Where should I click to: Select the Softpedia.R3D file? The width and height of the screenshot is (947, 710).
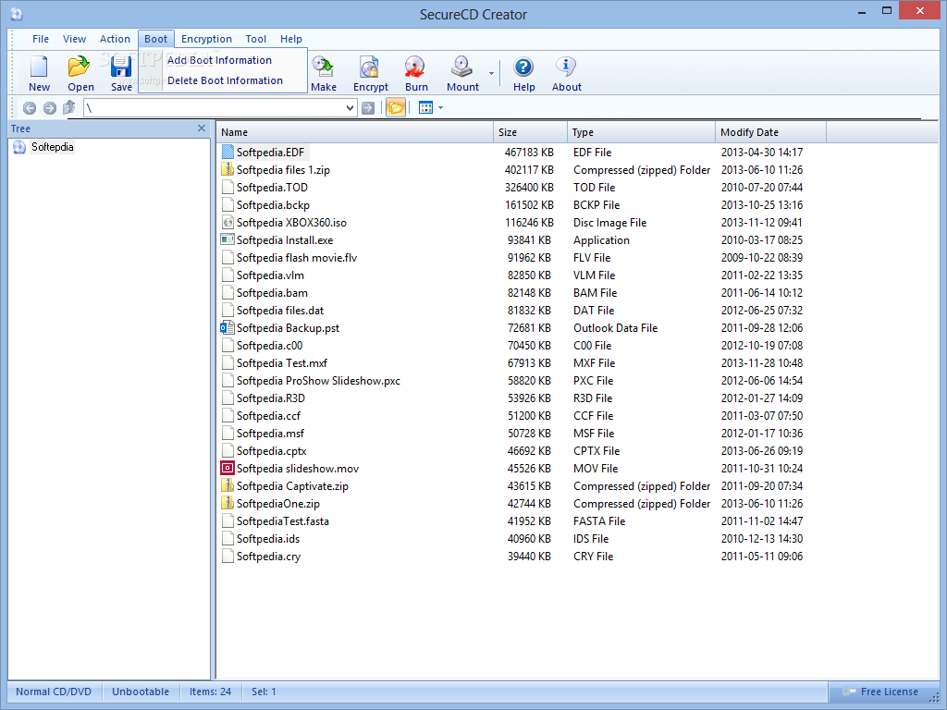[x=271, y=398]
